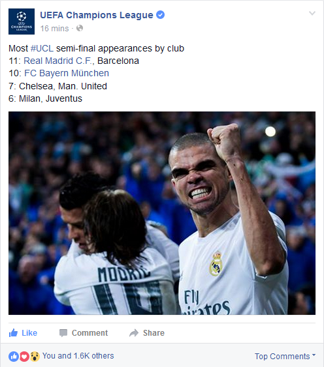
Task: Click the thumbs-up Like icon
Action: pyautogui.click(x=13, y=332)
